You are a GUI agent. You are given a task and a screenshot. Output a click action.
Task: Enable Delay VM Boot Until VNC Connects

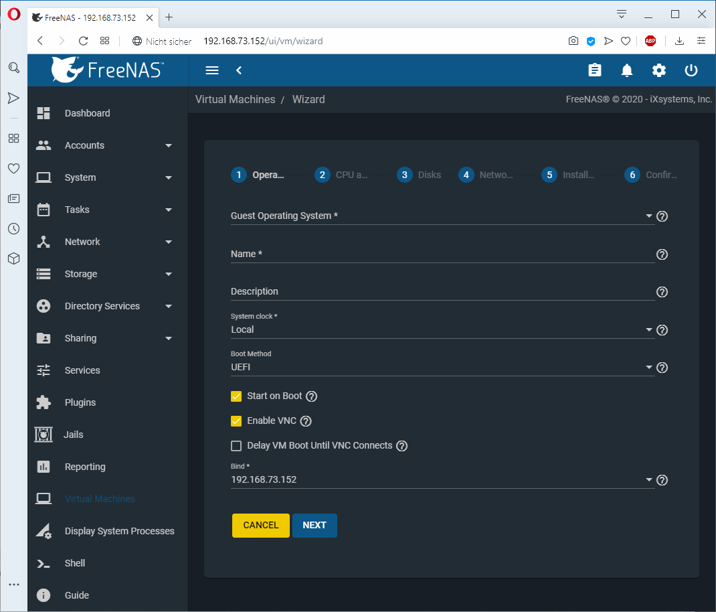(x=236, y=445)
